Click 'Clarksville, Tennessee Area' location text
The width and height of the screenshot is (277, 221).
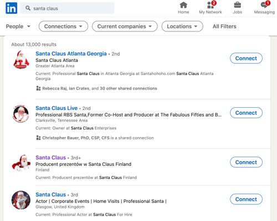coord(61,120)
